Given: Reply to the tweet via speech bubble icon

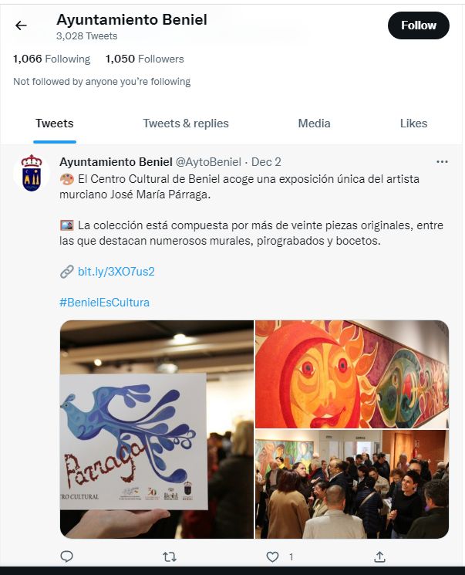Looking at the screenshot, I should [66, 556].
